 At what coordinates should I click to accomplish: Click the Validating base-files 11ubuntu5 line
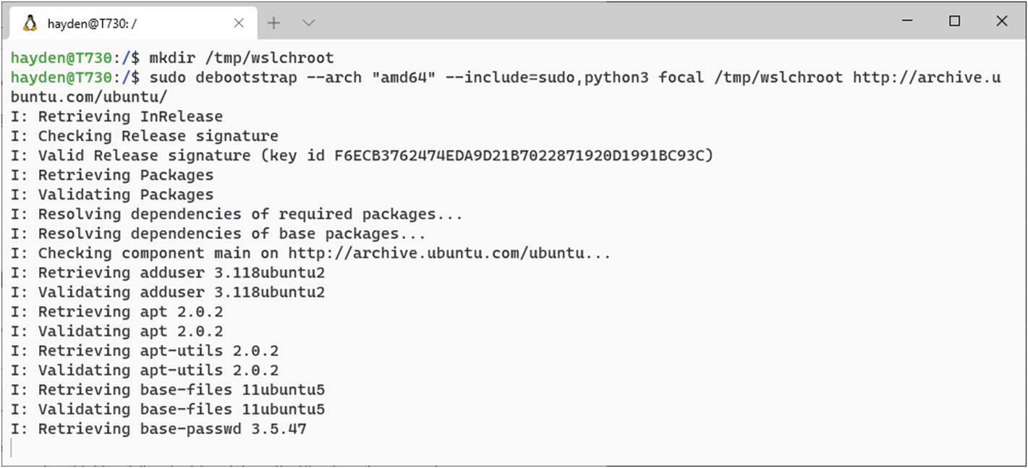(x=168, y=409)
